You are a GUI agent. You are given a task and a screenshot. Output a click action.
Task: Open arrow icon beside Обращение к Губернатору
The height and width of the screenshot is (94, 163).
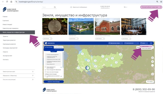pos(33,75)
